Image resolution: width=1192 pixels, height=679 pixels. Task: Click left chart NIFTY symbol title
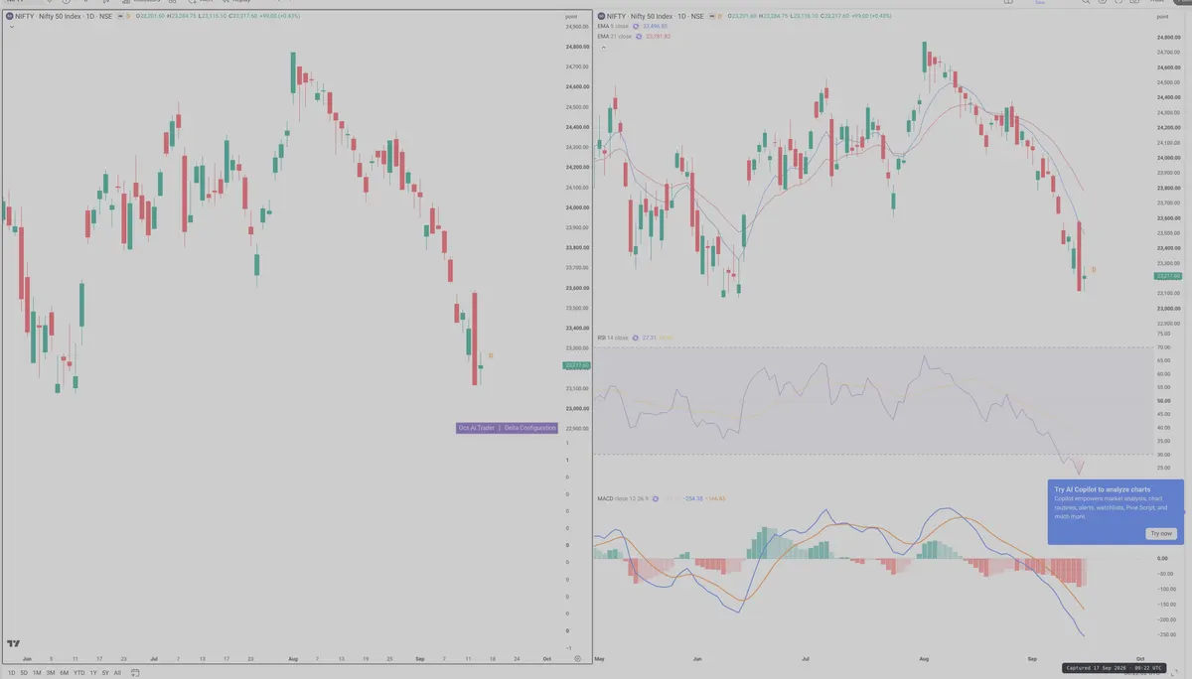64,16
